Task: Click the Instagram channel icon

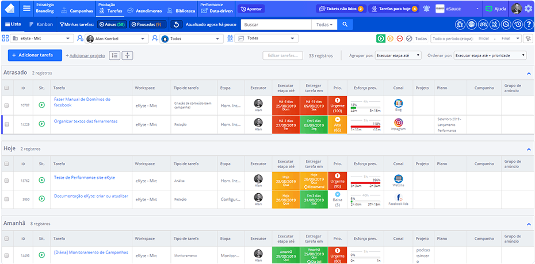Action: [x=399, y=123]
